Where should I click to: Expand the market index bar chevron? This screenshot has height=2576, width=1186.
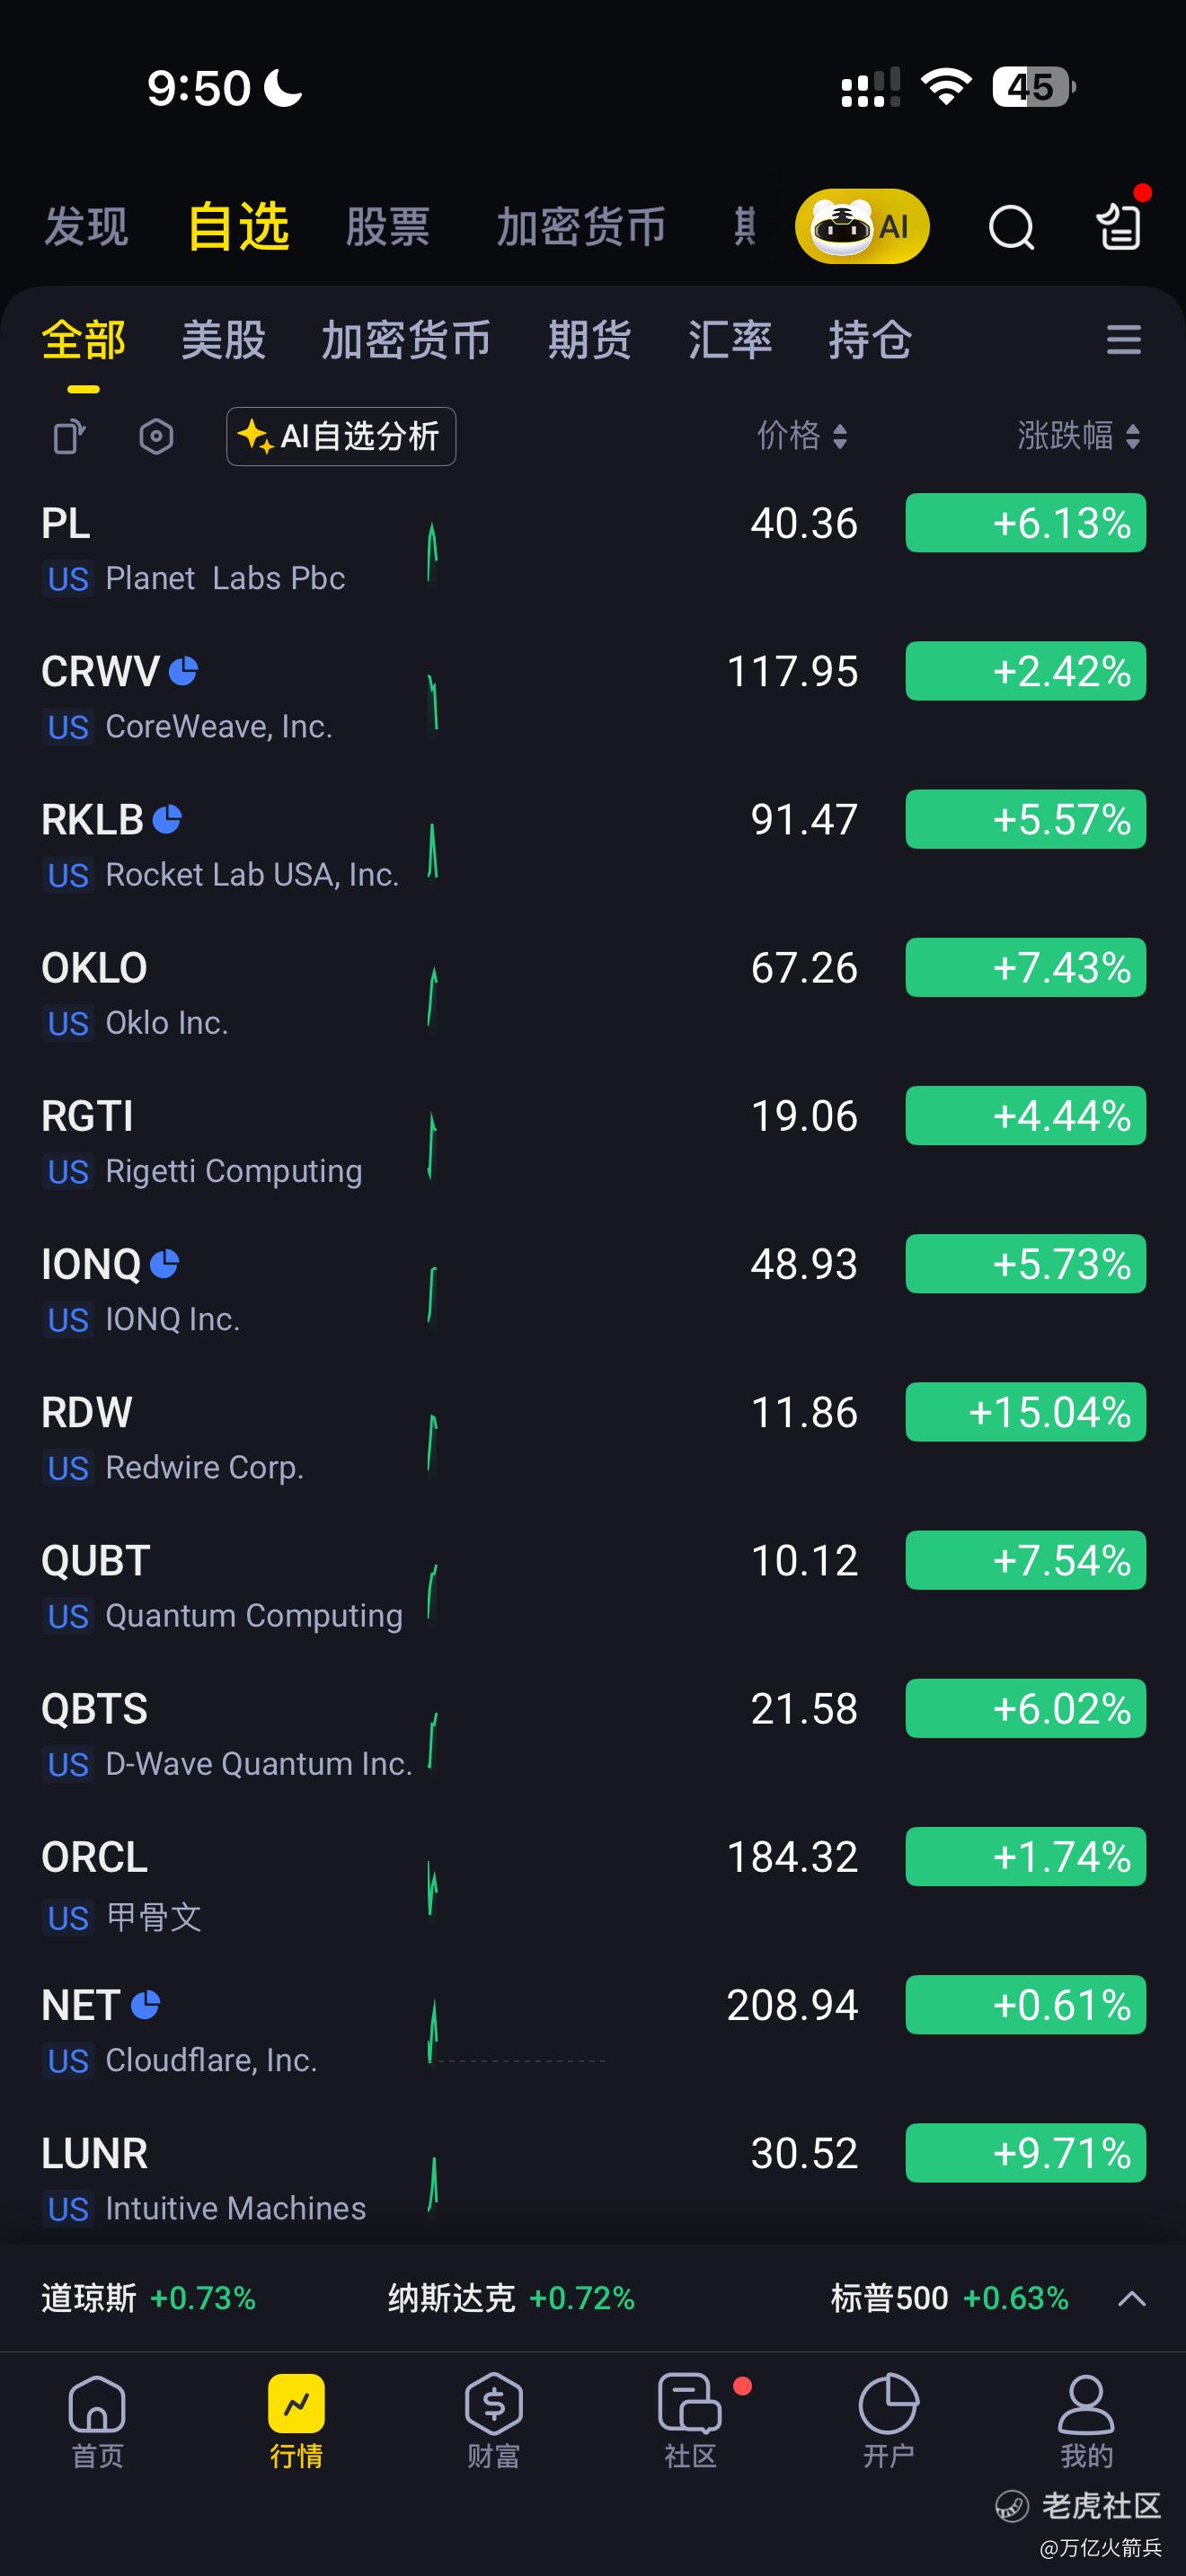[x=1131, y=2298]
